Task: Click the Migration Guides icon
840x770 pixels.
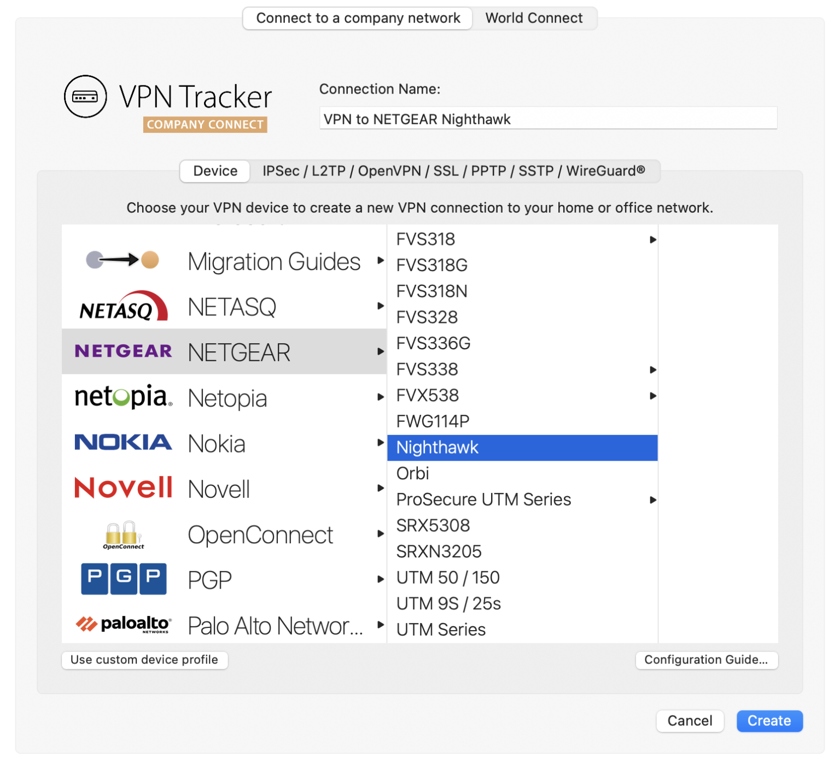Action: [x=122, y=261]
